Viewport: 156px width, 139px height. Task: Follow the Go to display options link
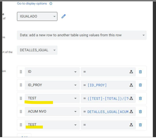pos(32,4)
